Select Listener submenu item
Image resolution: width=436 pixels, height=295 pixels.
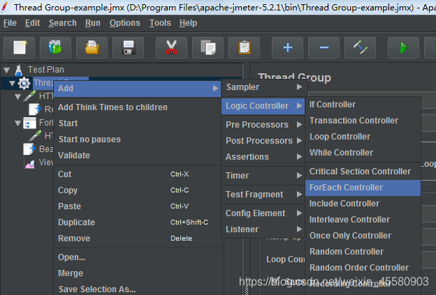(263, 229)
